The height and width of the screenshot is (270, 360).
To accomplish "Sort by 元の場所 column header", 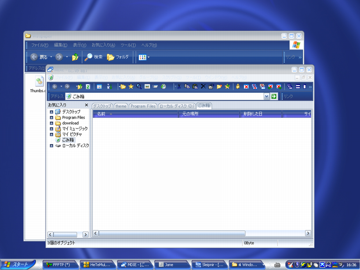I will point(209,113).
